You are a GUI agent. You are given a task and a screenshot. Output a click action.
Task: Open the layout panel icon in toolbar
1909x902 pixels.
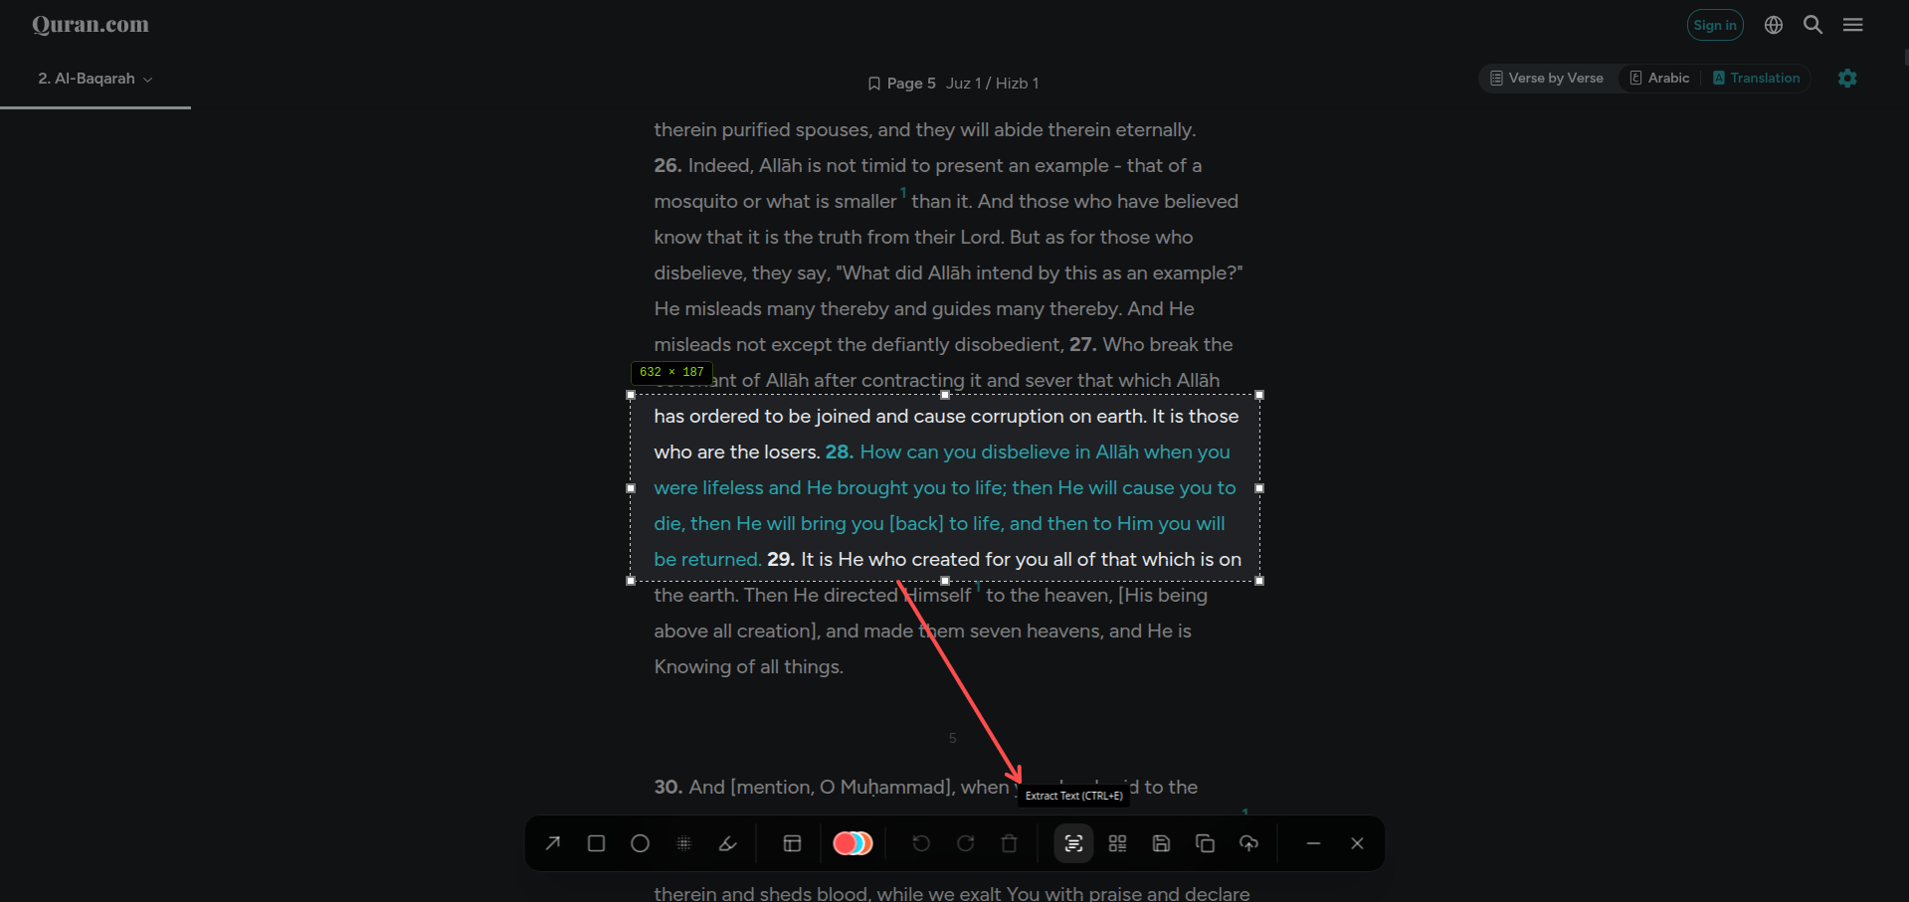(792, 843)
